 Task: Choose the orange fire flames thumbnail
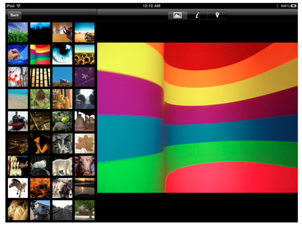[x=40, y=188]
